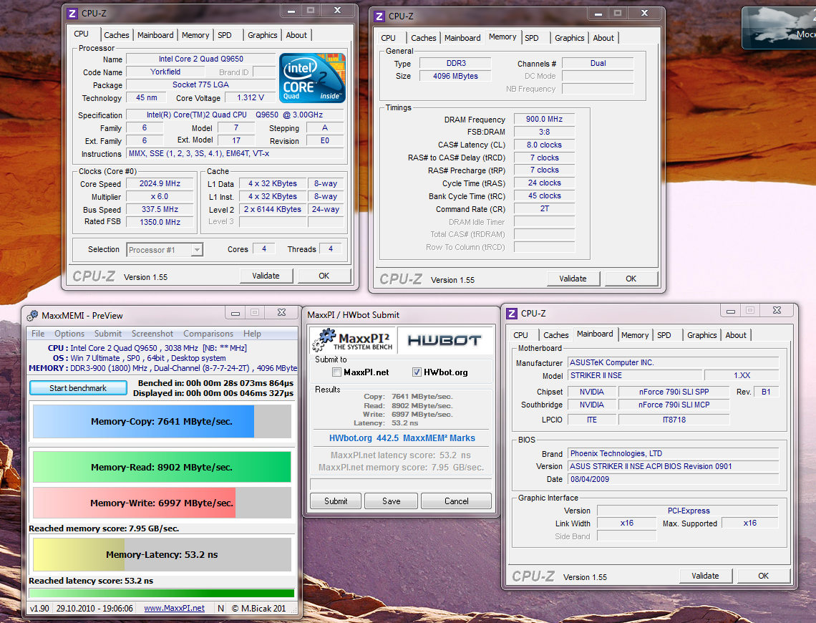
Task: Click the FSB:DRAM 3:8 ratio value
Action: 544,132
